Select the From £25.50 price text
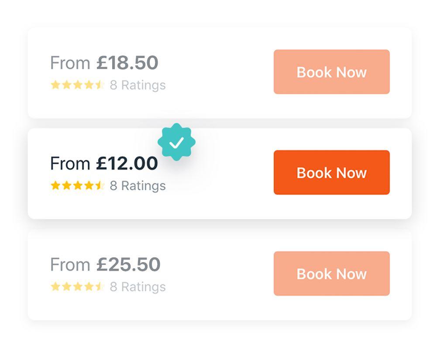This screenshot has height=349, width=440. point(105,264)
